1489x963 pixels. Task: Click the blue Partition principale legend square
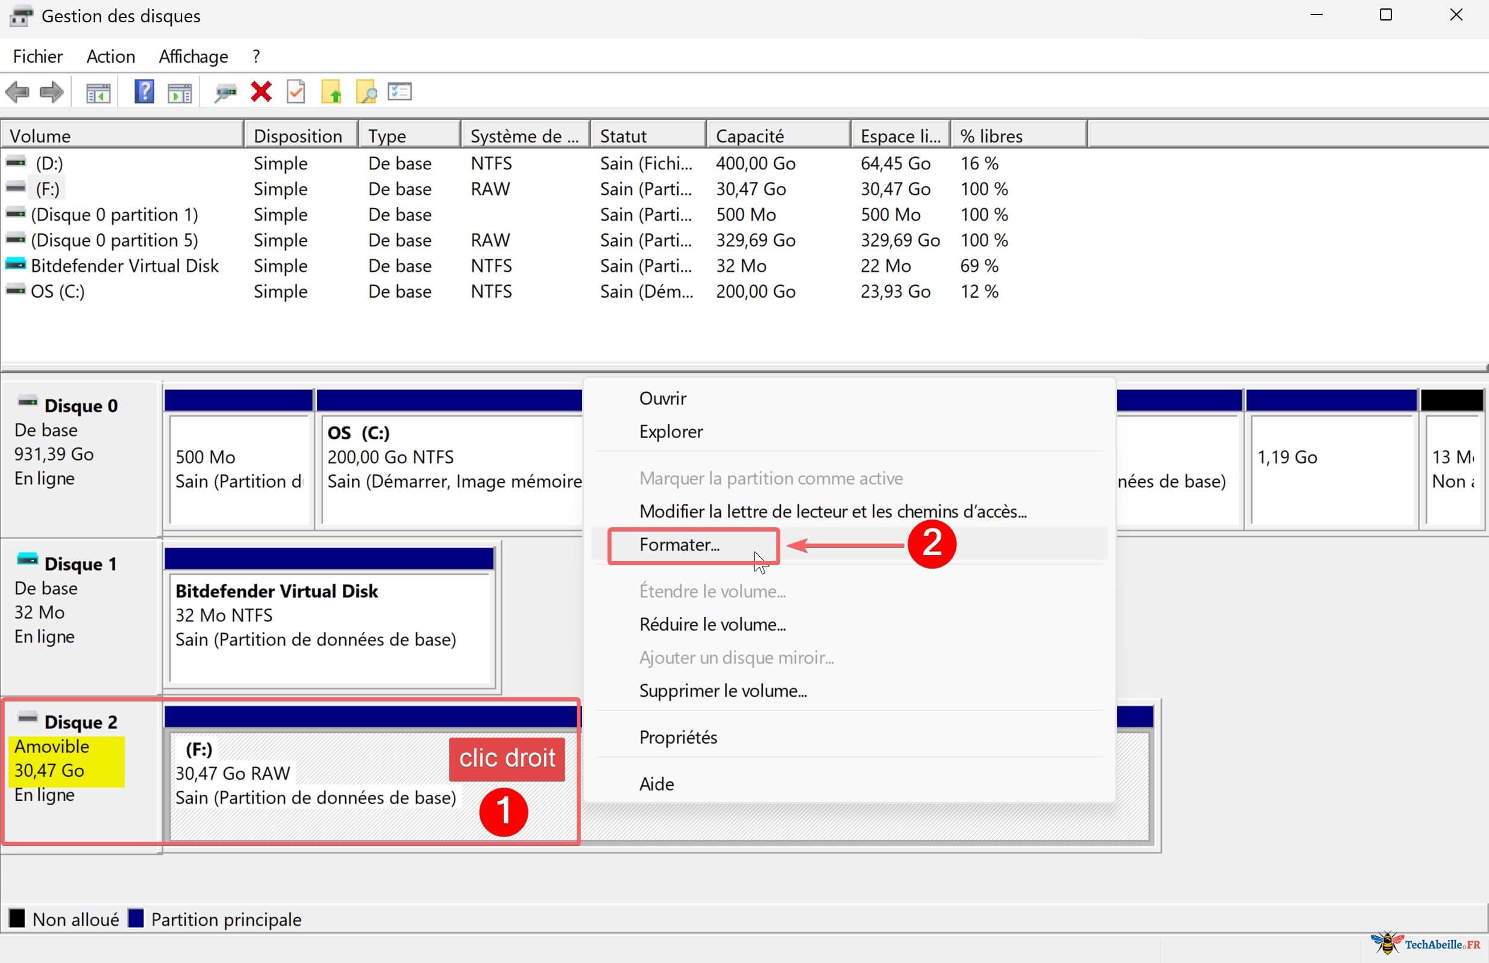(x=136, y=918)
